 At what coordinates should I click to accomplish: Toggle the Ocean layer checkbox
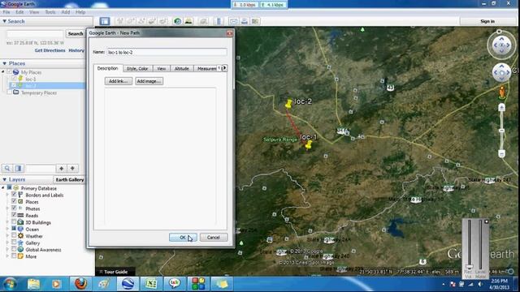[x=14, y=229]
